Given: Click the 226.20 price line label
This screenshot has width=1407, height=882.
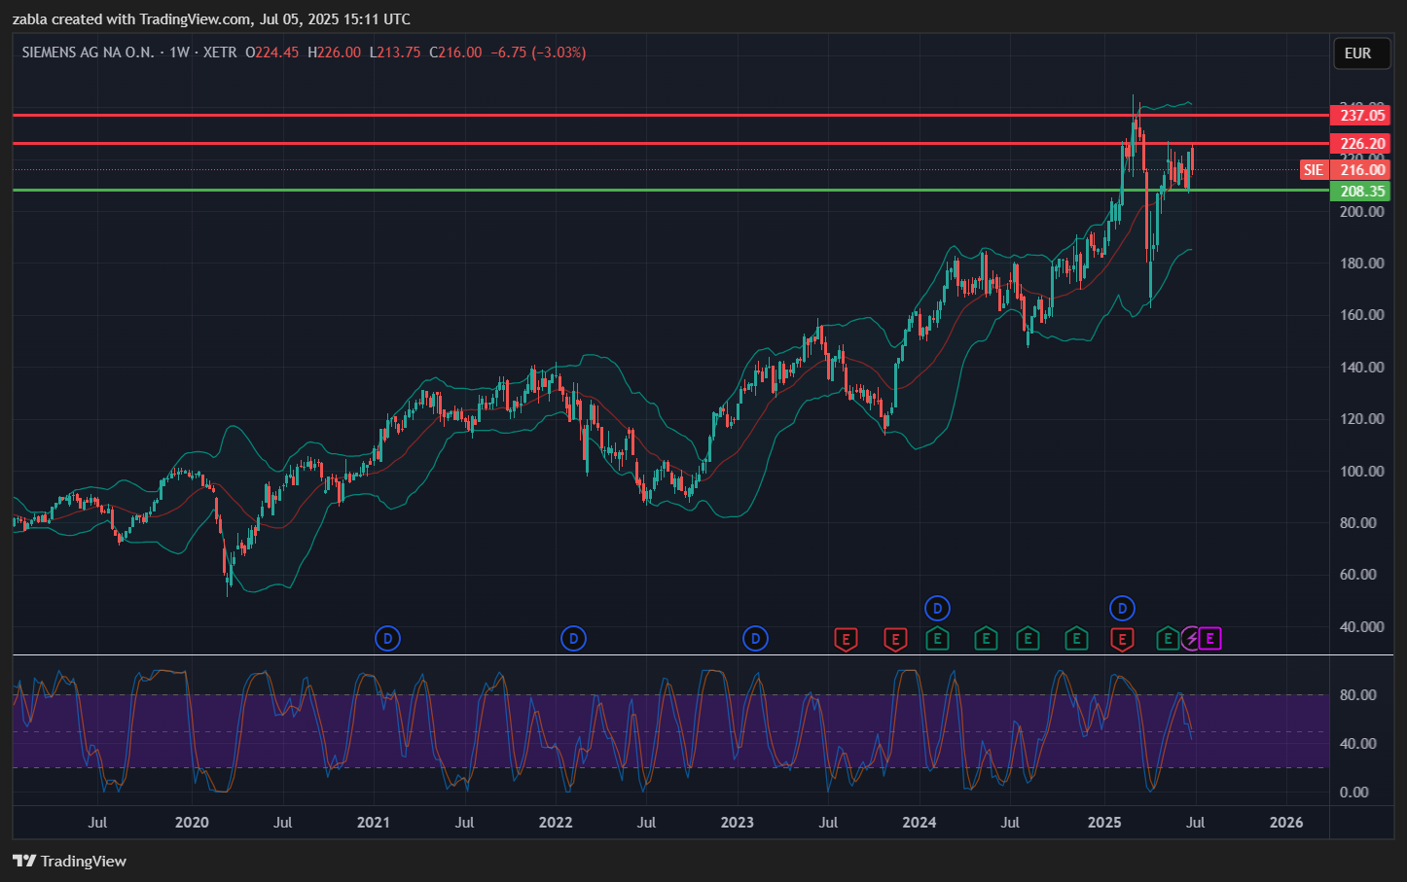Looking at the screenshot, I should coord(1360,144).
